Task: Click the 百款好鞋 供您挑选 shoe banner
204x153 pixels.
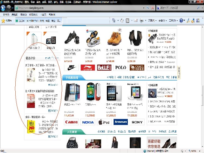Action: 162,143
